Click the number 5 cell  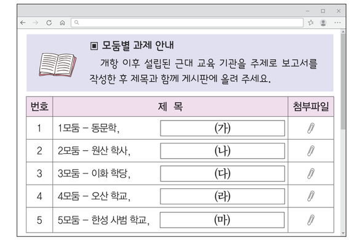(x=39, y=220)
